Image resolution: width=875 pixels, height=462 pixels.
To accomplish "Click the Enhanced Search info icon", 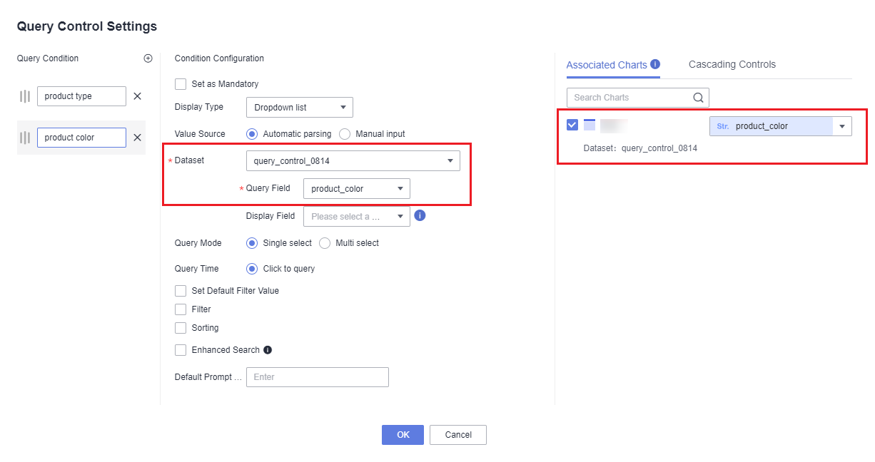I will 268,350.
